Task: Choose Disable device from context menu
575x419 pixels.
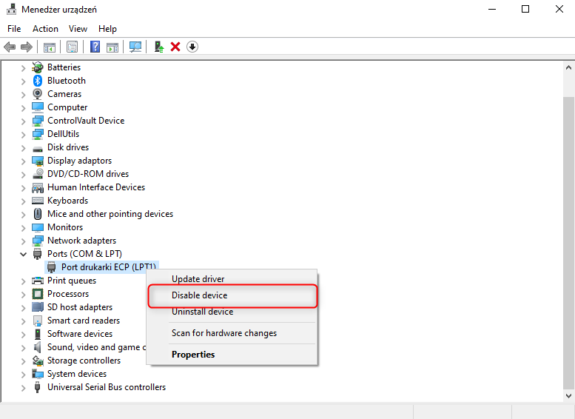Action: (x=199, y=295)
